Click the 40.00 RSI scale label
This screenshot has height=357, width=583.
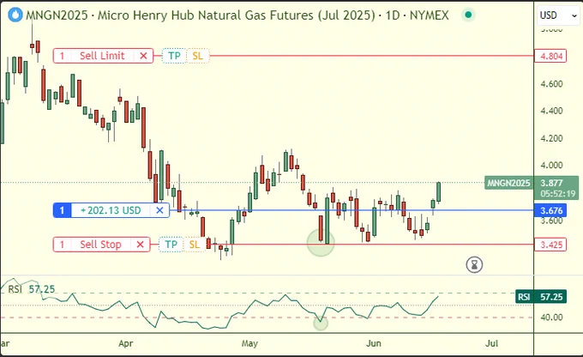[551, 318]
